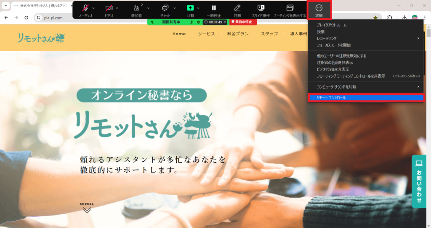
Task: Open the 詳細 more options icon
Action: tap(319, 8)
